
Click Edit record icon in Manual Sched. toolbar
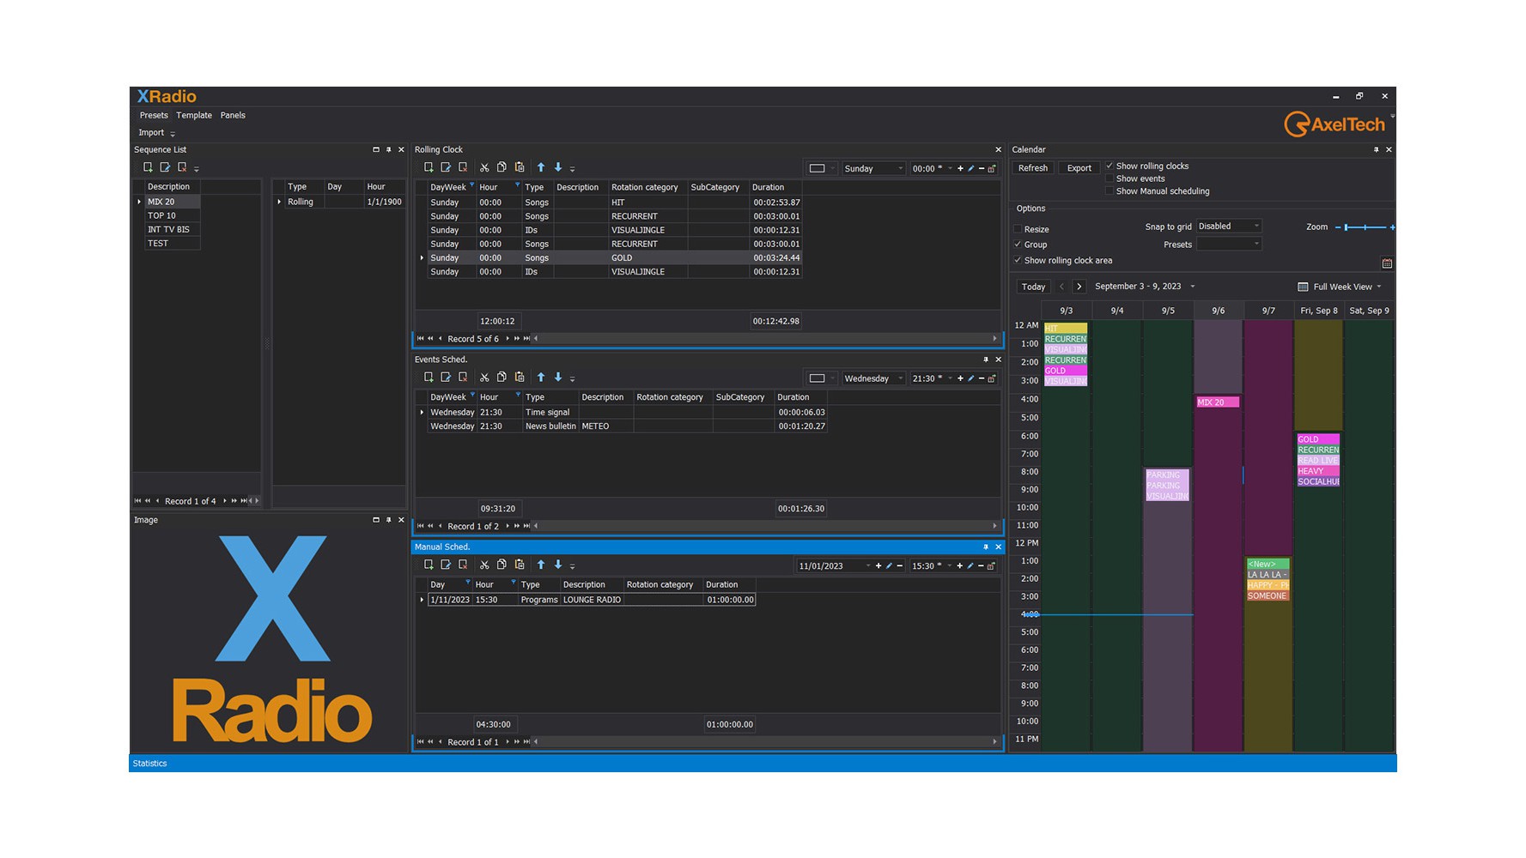(446, 565)
